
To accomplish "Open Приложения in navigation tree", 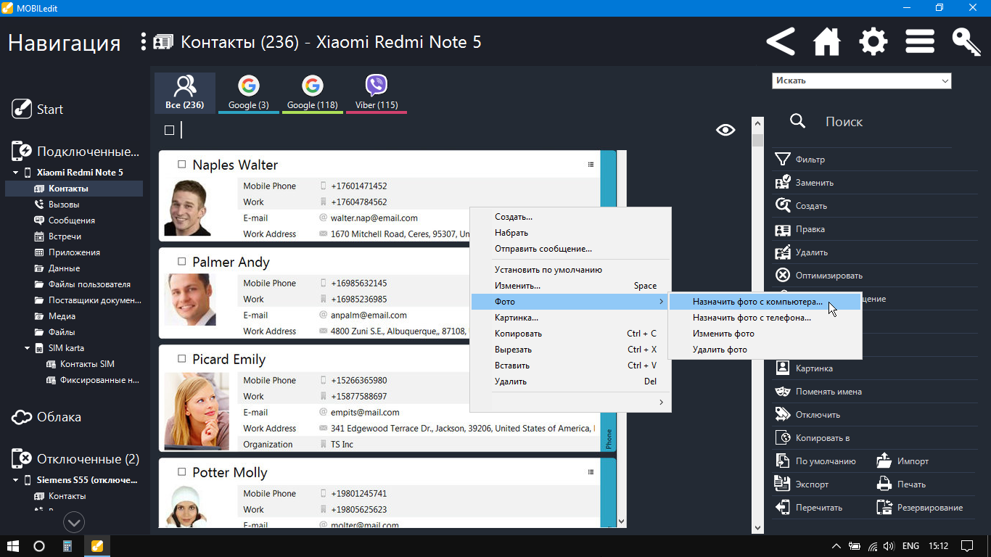I will [74, 252].
